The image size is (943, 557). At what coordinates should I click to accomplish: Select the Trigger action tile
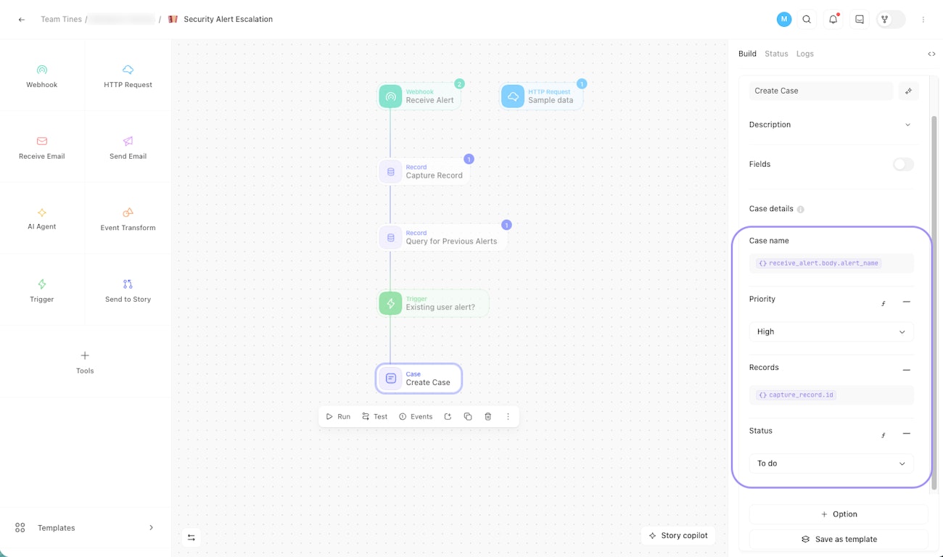[x=42, y=290]
